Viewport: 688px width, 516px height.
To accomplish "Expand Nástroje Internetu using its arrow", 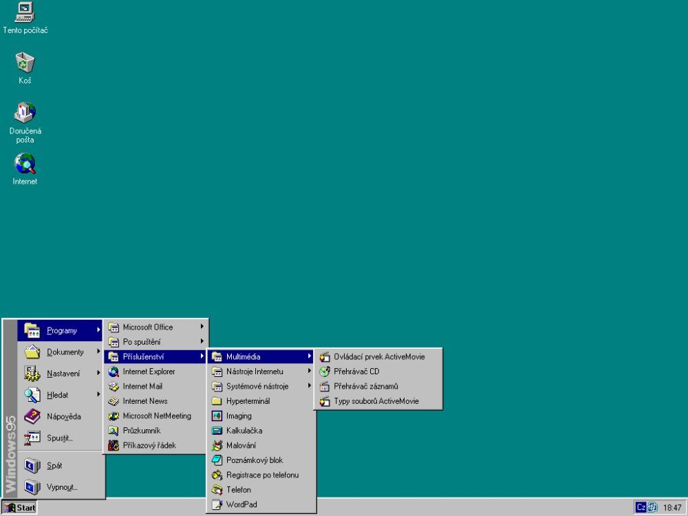I will (310, 371).
